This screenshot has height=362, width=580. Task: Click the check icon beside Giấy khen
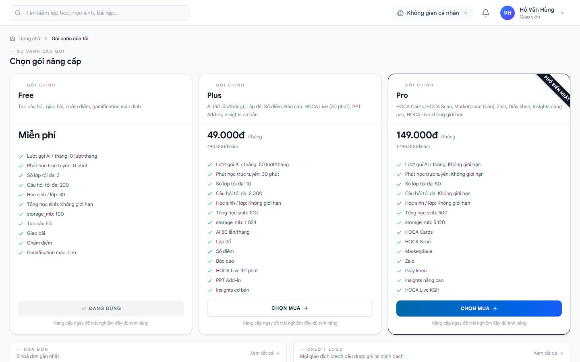399,271
